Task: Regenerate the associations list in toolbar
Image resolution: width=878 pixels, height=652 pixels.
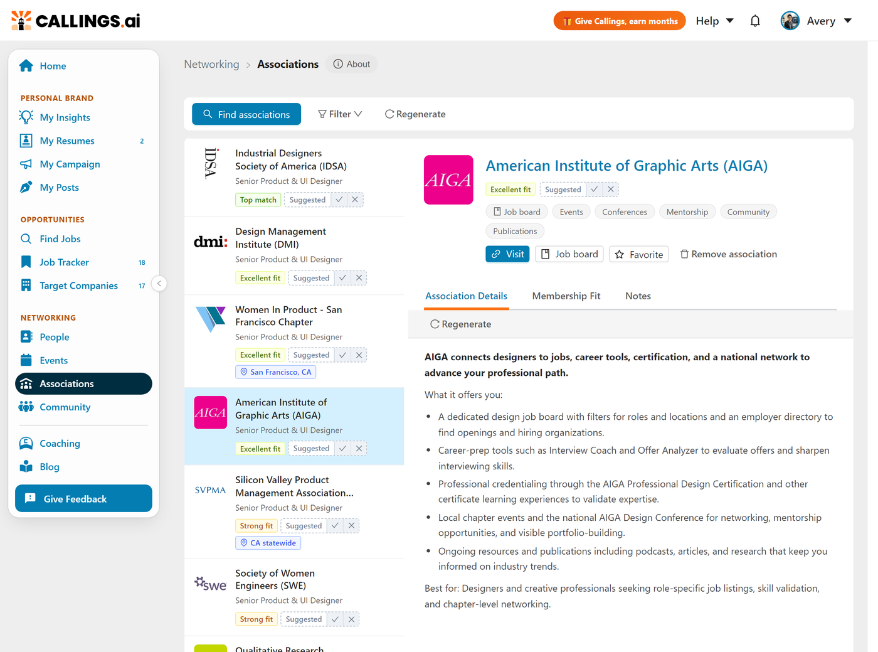Action: click(x=415, y=114)
